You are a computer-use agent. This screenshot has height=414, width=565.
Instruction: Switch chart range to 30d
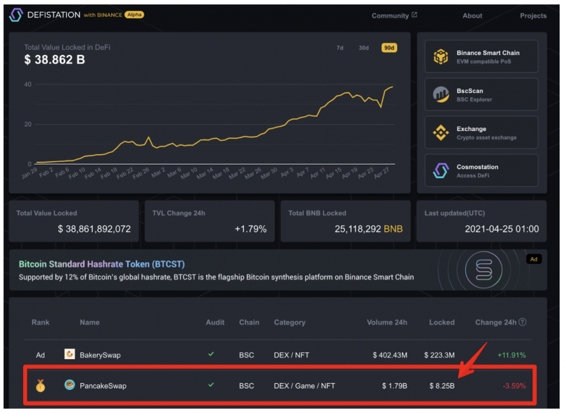(364, 48)
